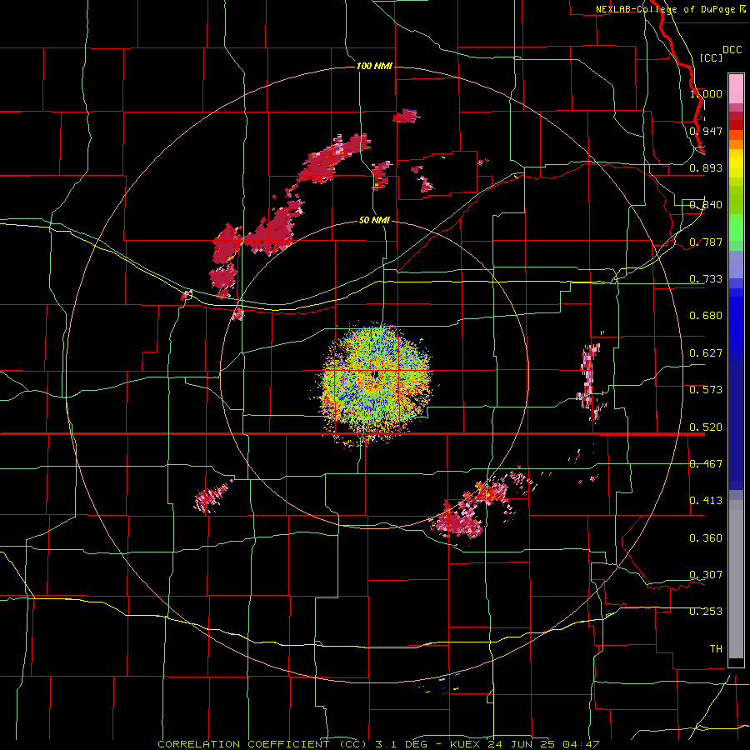Click the black radar site dot at center
Screen dimensions: 750x750
pyautogui.click(x=376, y=373)
